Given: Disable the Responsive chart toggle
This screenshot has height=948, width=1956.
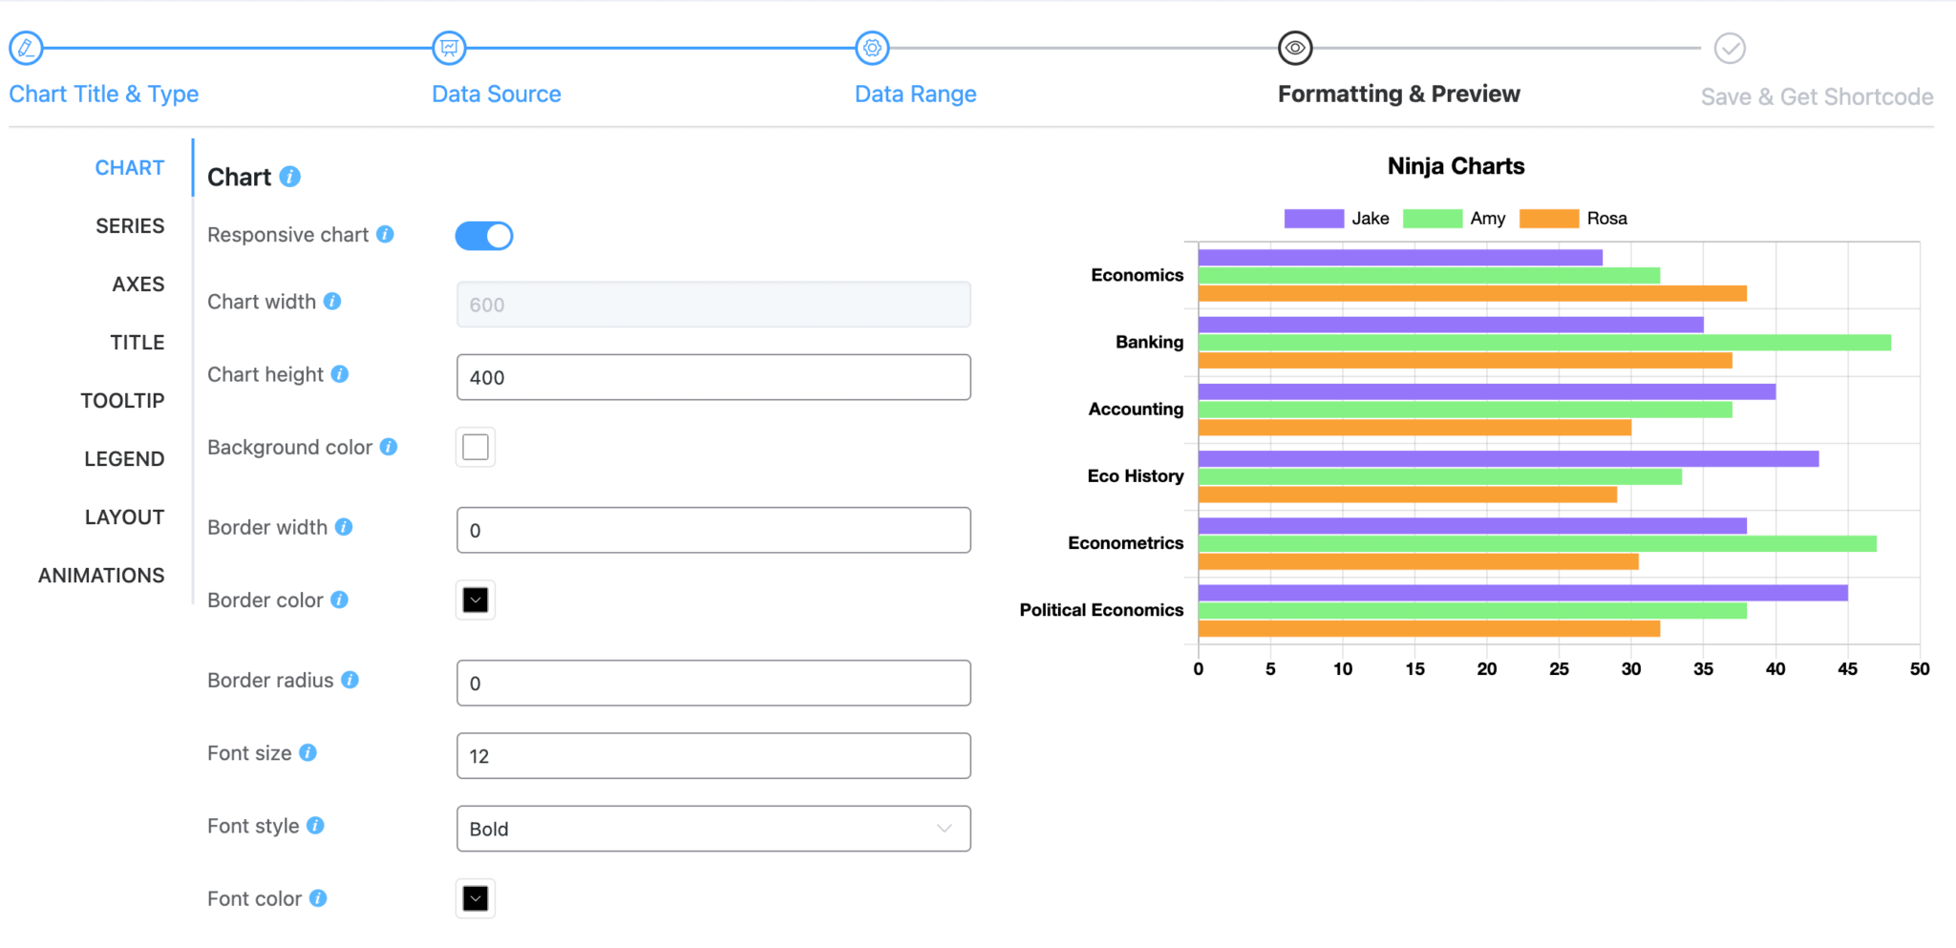Looking at the screenshot, I should pos(484,235).
